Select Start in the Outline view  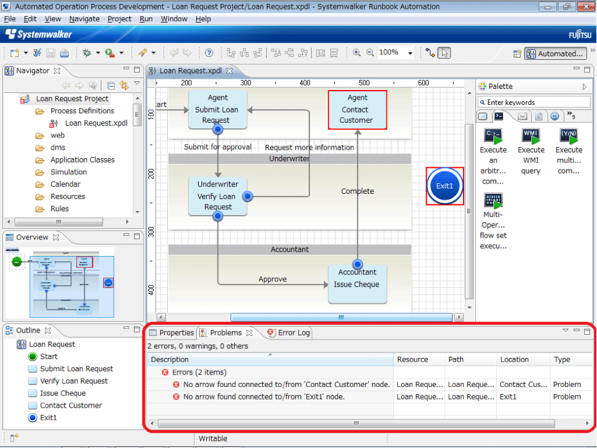(x=43, y=357)
